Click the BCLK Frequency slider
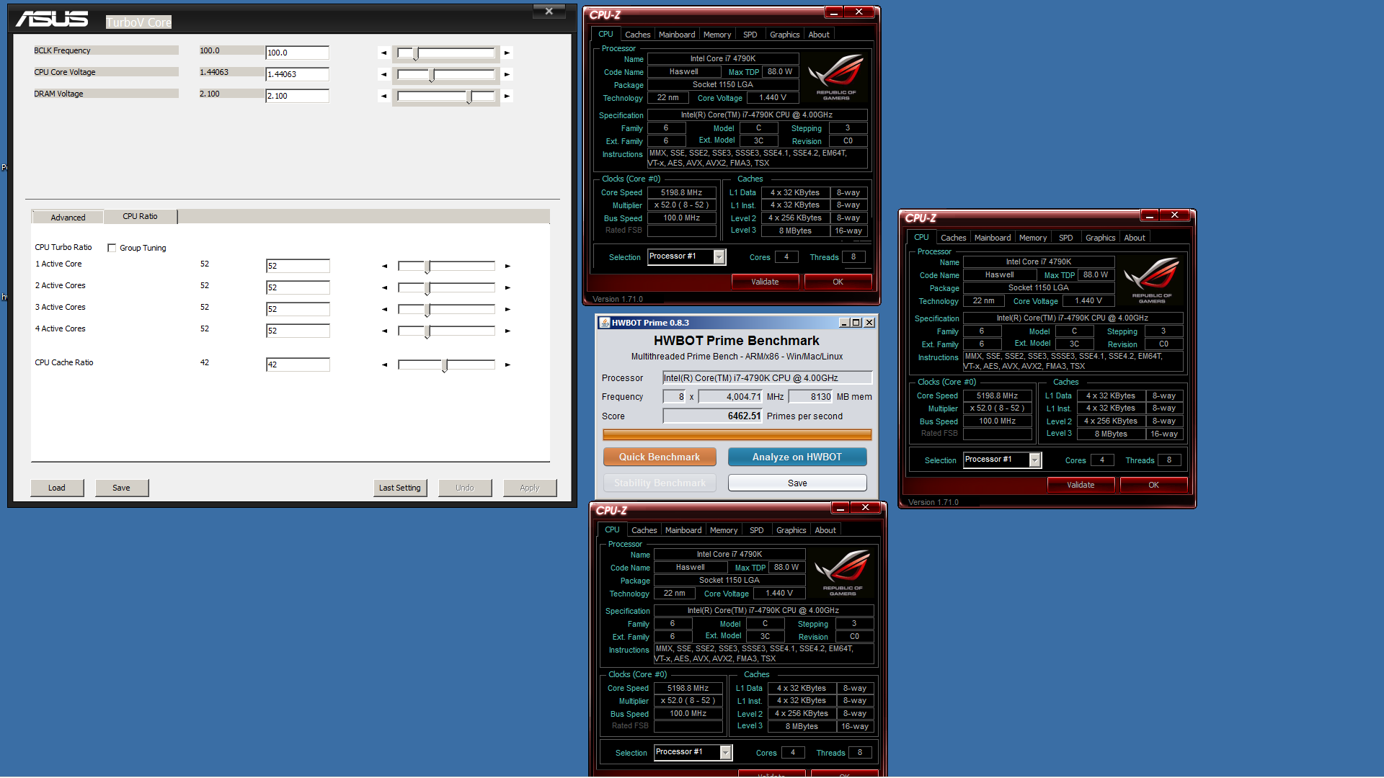The width and height of the screenshot is (1384, 778). click(x=446, y=53)
